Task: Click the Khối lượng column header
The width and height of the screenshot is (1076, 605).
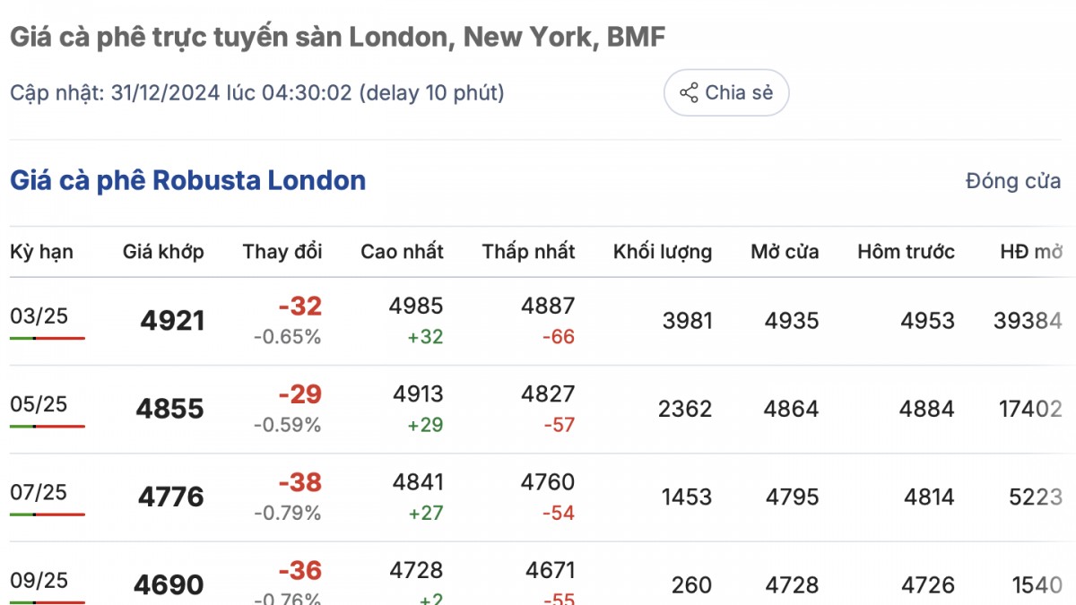Action: pos(663,252)
